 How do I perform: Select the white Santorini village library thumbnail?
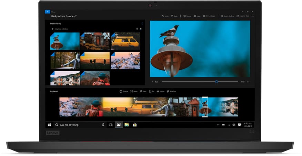125,61
